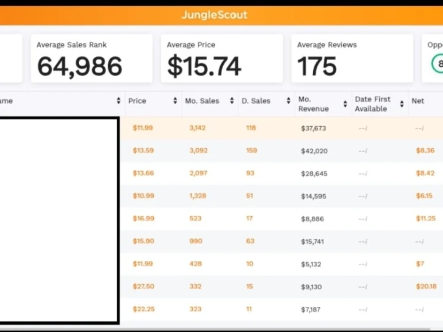Click daily sales 93

click(x=250, y=173)
